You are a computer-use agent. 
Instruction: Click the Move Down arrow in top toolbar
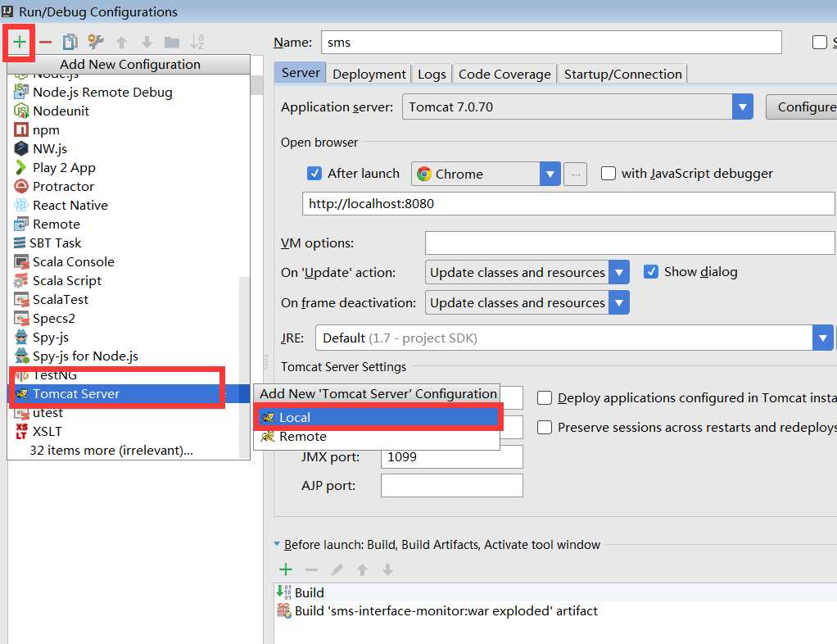click(x=147, y=42)
